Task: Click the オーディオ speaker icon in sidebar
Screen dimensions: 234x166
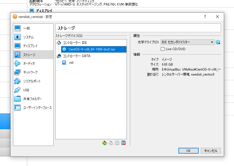Action: pyautogui.click(x=17, y=63)
